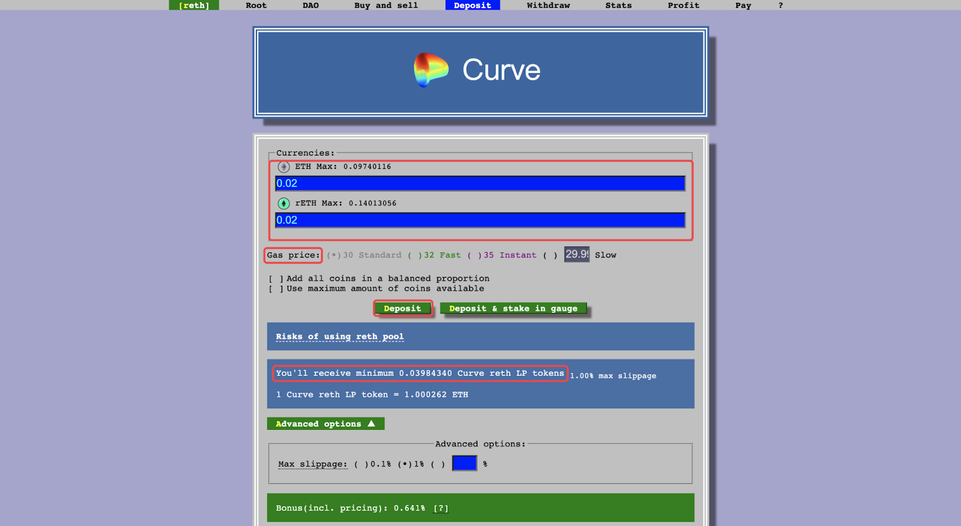The image size is (961, 526).
Task: Enable Add all coins in balanced proportion
Action: tap(275, 279)
